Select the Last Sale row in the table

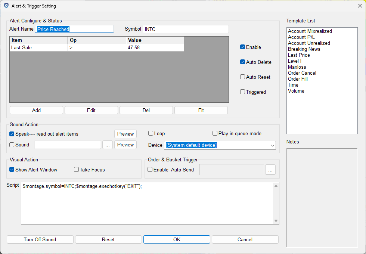pos(38,48)
